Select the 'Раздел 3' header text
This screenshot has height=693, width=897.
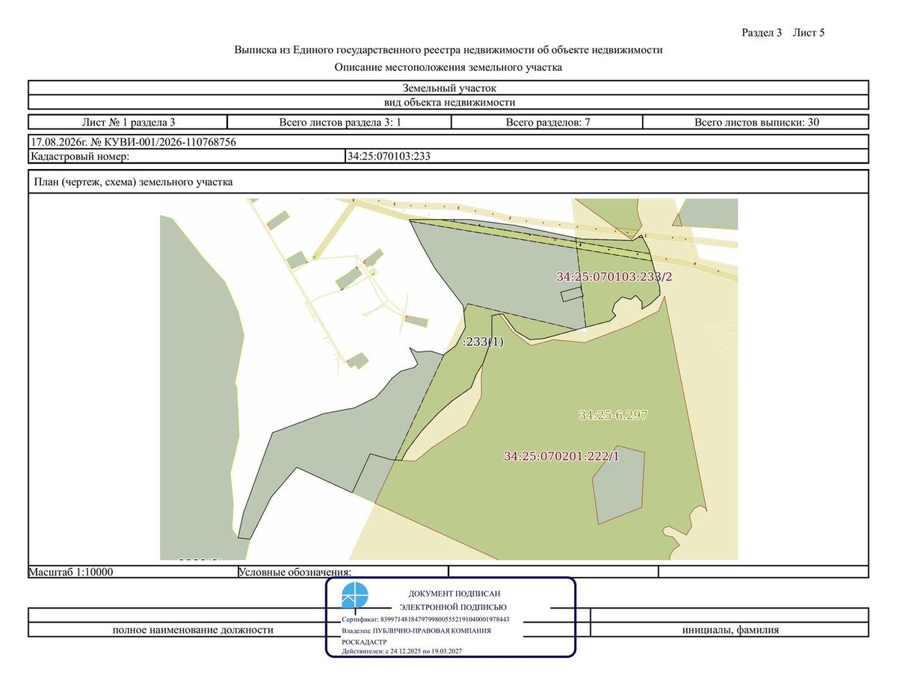click(x=762, y=33)
